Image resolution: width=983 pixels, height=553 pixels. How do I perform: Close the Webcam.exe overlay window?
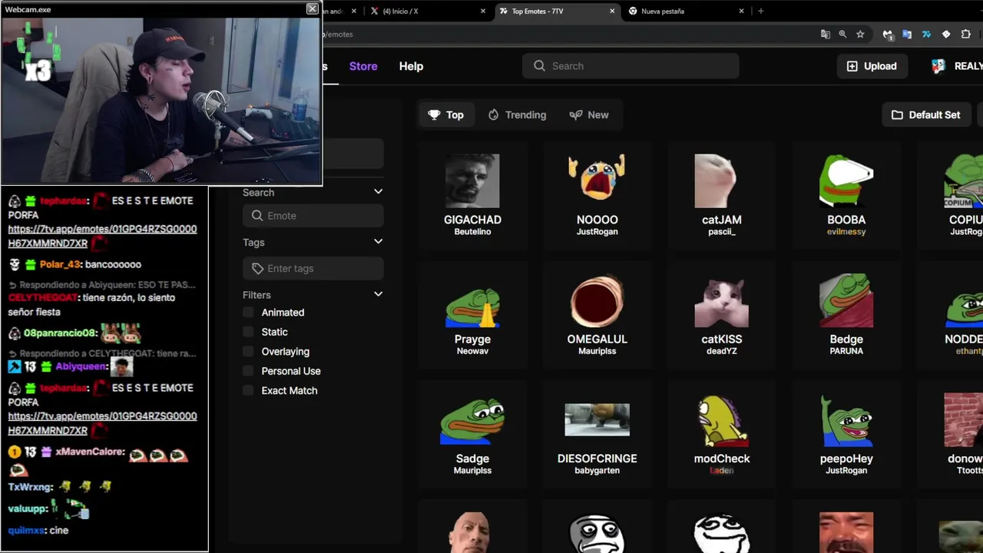click(x=312, y=8)
